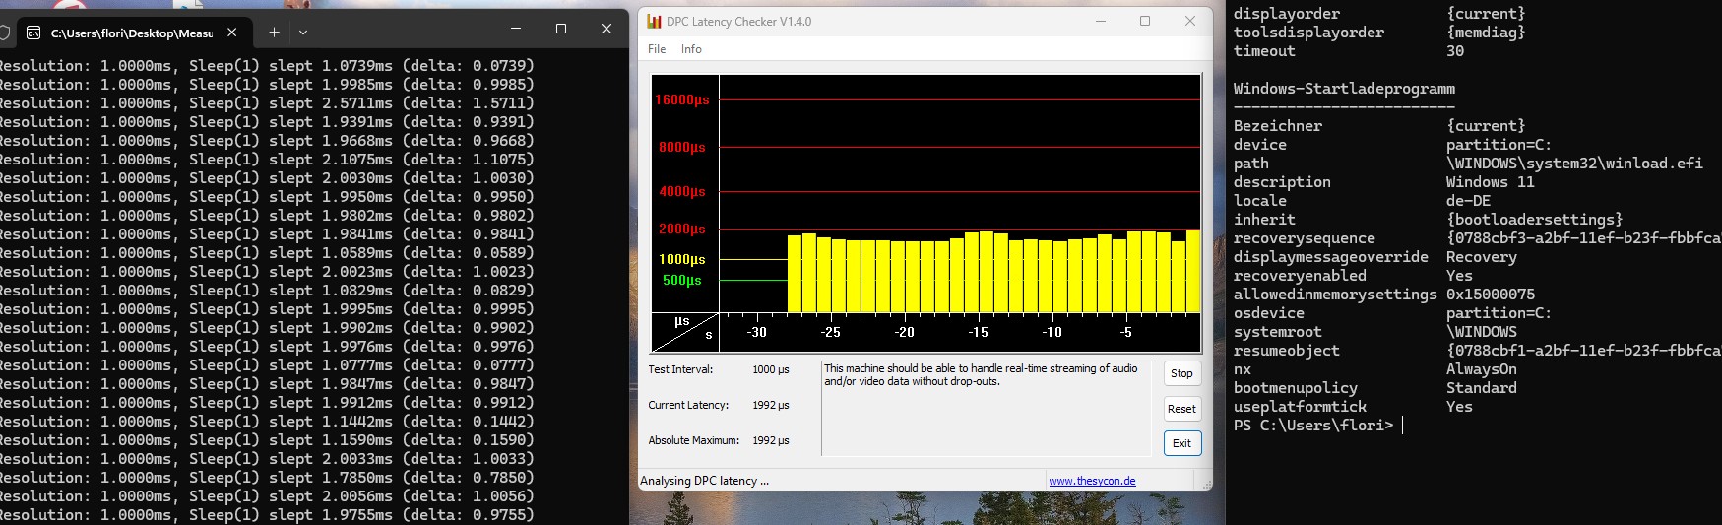Open the Info menu in DPC Latency Checker
Screen dimensions: 1722x525
click(691, 49)
